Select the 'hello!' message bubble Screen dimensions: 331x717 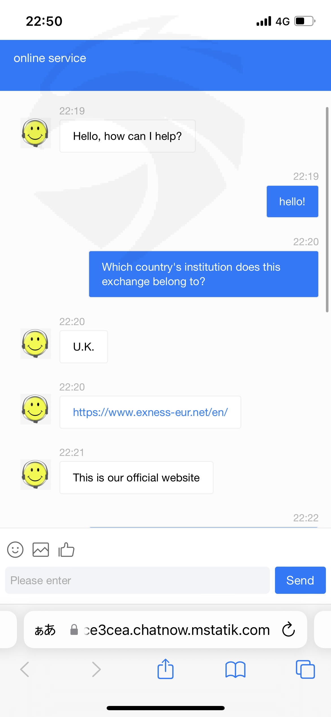click(293, 202)
